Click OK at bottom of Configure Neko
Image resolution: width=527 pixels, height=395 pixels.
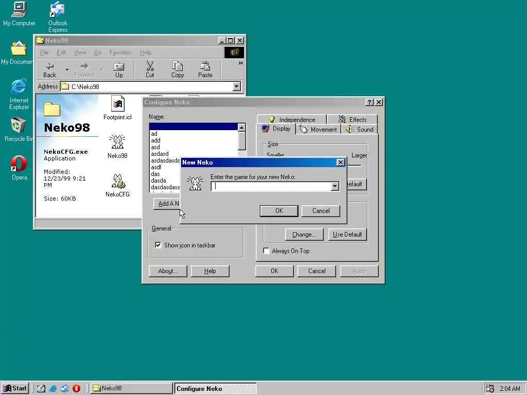pos(275,271)
